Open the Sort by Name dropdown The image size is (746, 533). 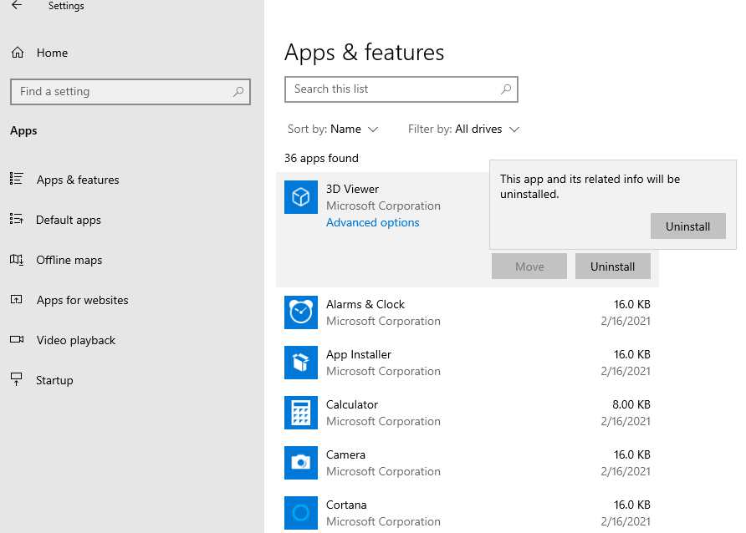pyautogui.click(x=333, y=129)
